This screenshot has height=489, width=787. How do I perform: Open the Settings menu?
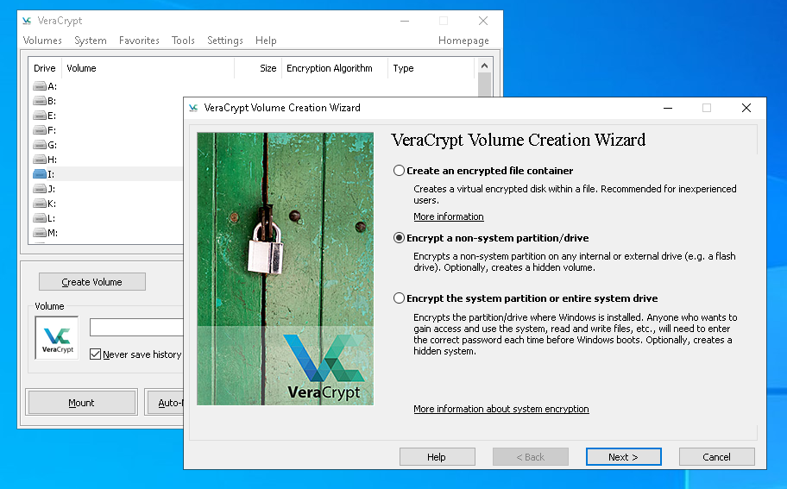[225, 41]
